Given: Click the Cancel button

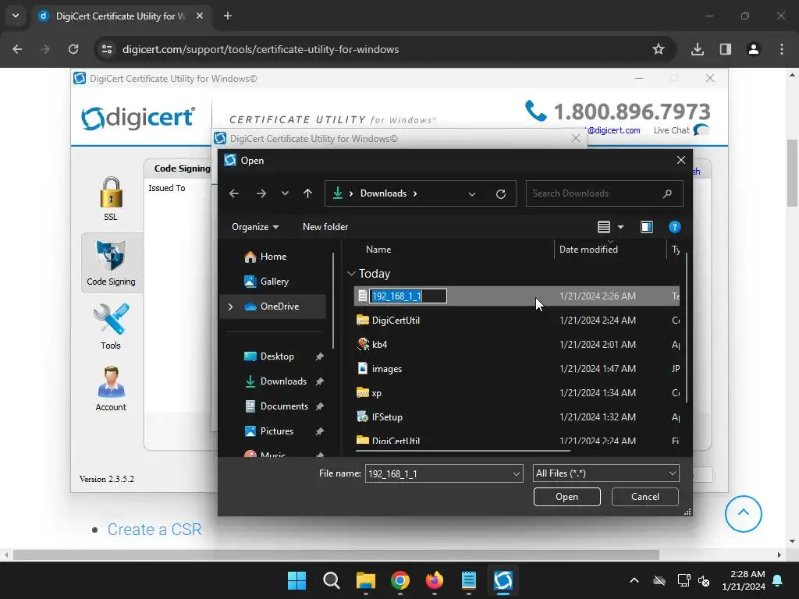Looking at the screenshot, I should click(x=645, y=497).
